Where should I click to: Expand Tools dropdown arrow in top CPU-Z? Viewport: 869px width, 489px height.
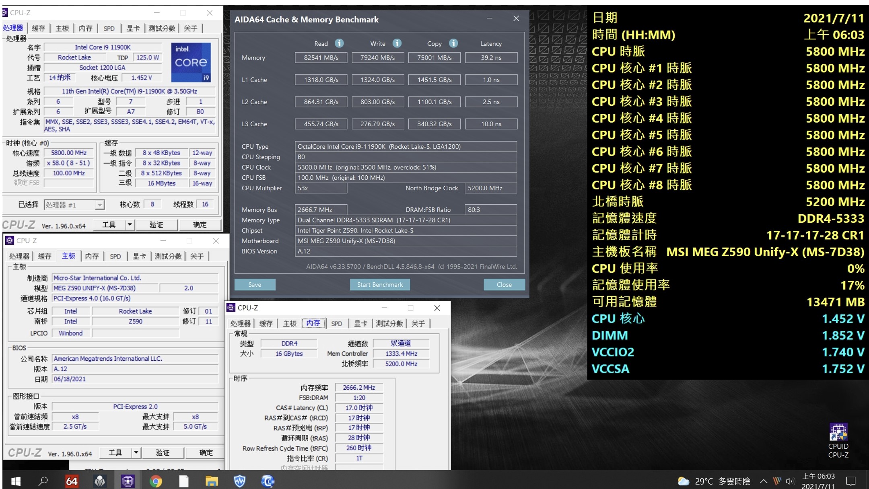click(130, 225)
